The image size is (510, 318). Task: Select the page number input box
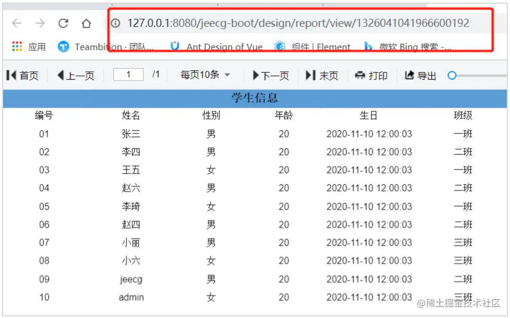pyautogui.click(x=129, y=75)
